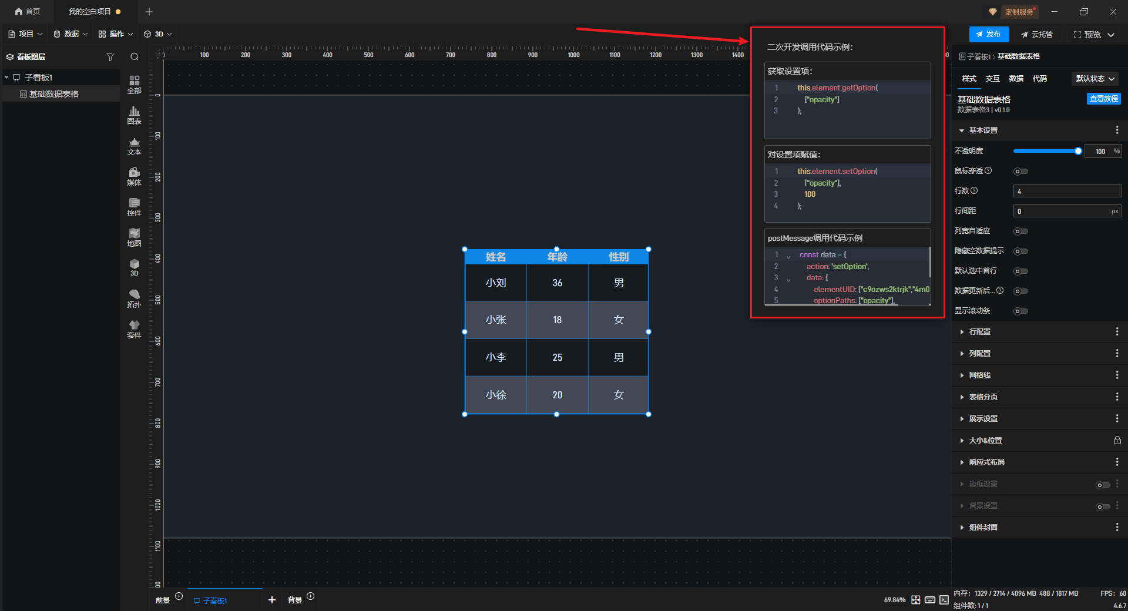Enable the 列宽自适应 switch
Viewport: 1128px width, 611px height.
tap(1021, 231)
